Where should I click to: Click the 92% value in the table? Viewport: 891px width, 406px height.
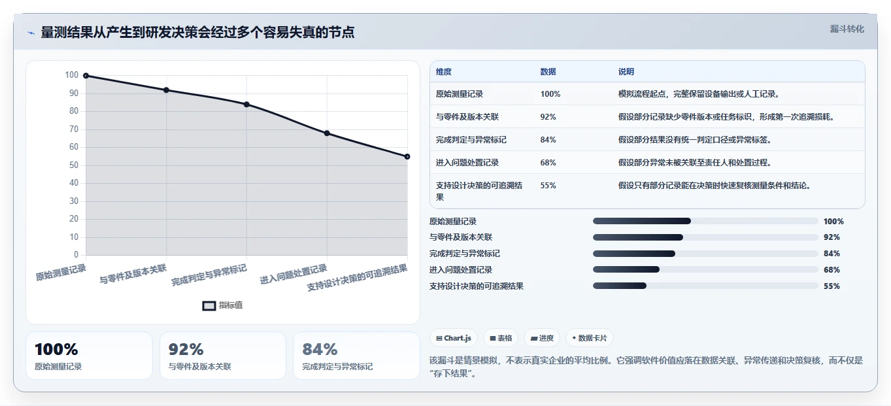click(x=548, y=117)
